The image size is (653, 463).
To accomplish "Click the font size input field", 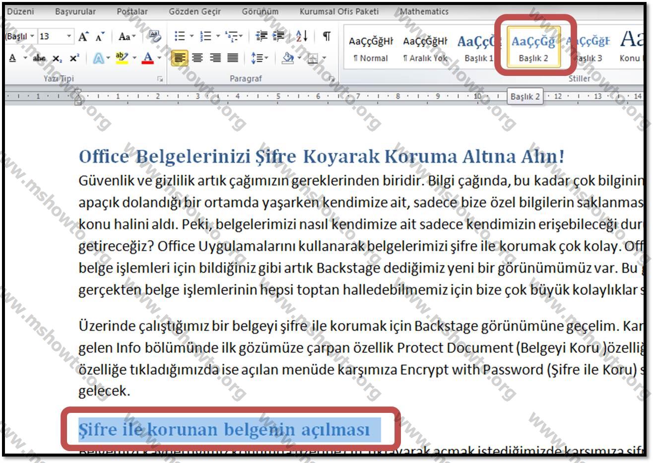I will tap(51, 36).
